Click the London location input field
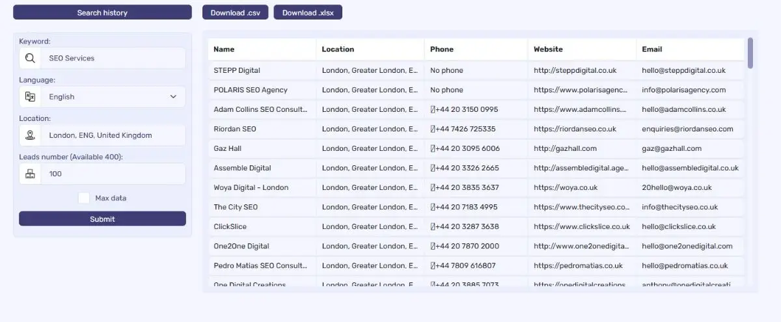The height and width of the screenshot is (322, 781). [113, 135]
